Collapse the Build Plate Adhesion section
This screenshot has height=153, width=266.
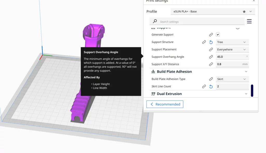coord(246,72)
